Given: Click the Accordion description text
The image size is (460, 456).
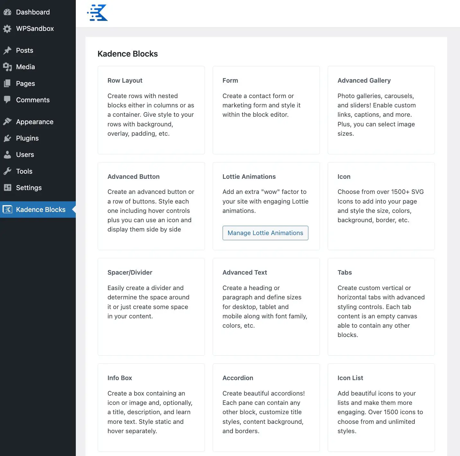Looking at the screenshot, I should [x=263, y=412].
